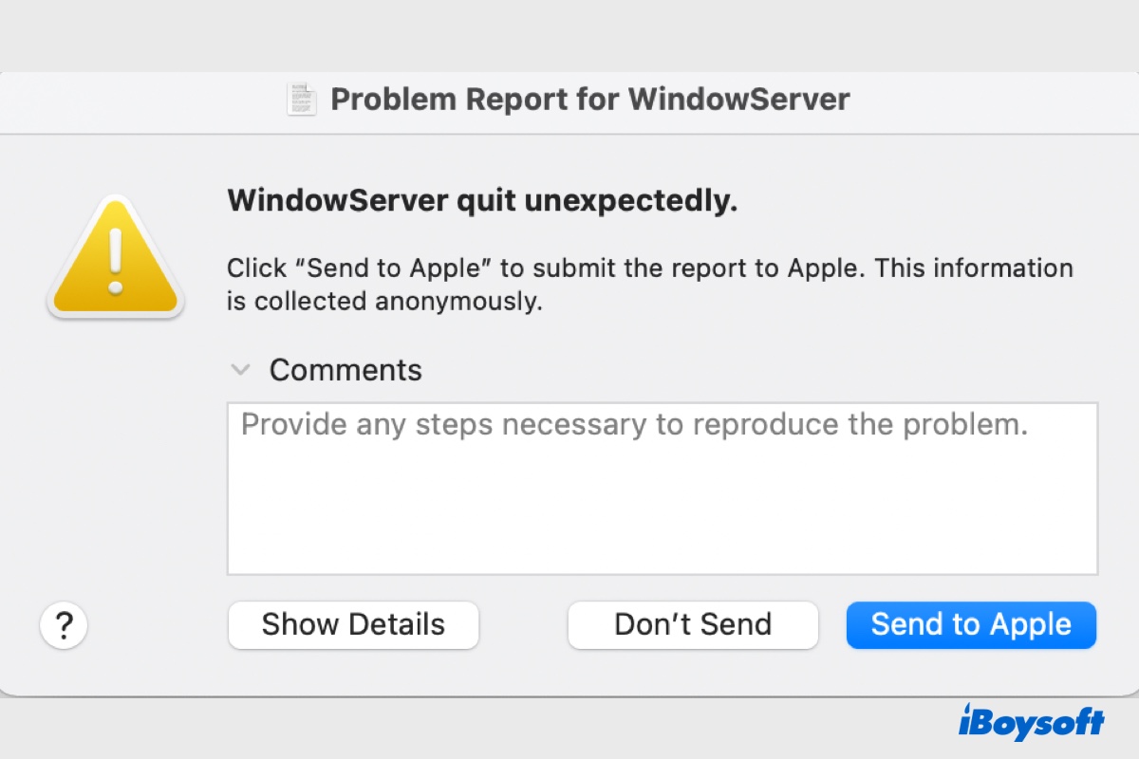Open help with the question mark button
The height and width of the screenshot is (759, 1139).
(x=64, y=625)
